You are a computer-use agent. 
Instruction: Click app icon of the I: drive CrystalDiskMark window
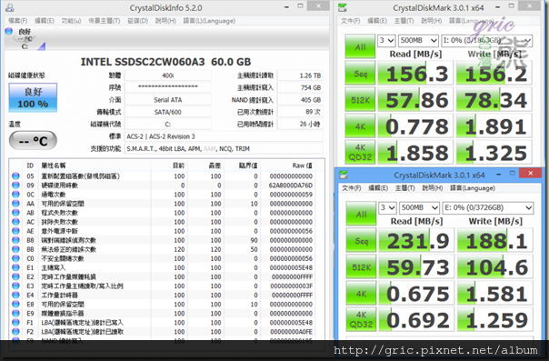(343, 7)
